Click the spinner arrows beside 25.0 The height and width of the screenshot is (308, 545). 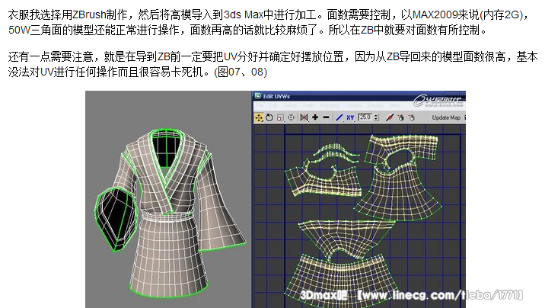[376, 117]
